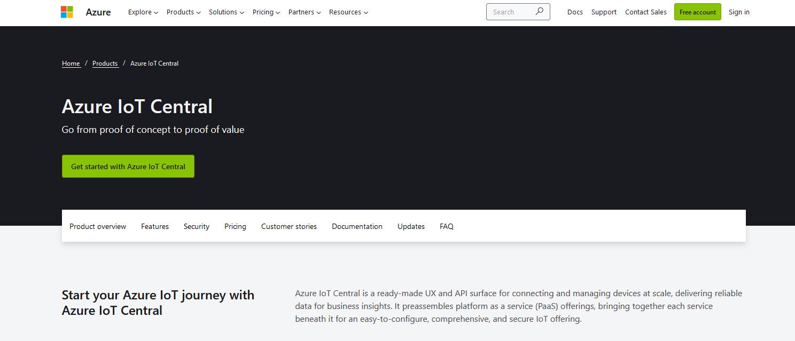Go to Home in breadcrumb
The height and width of the screenshot is (341, 795).
tap(71, 64)
